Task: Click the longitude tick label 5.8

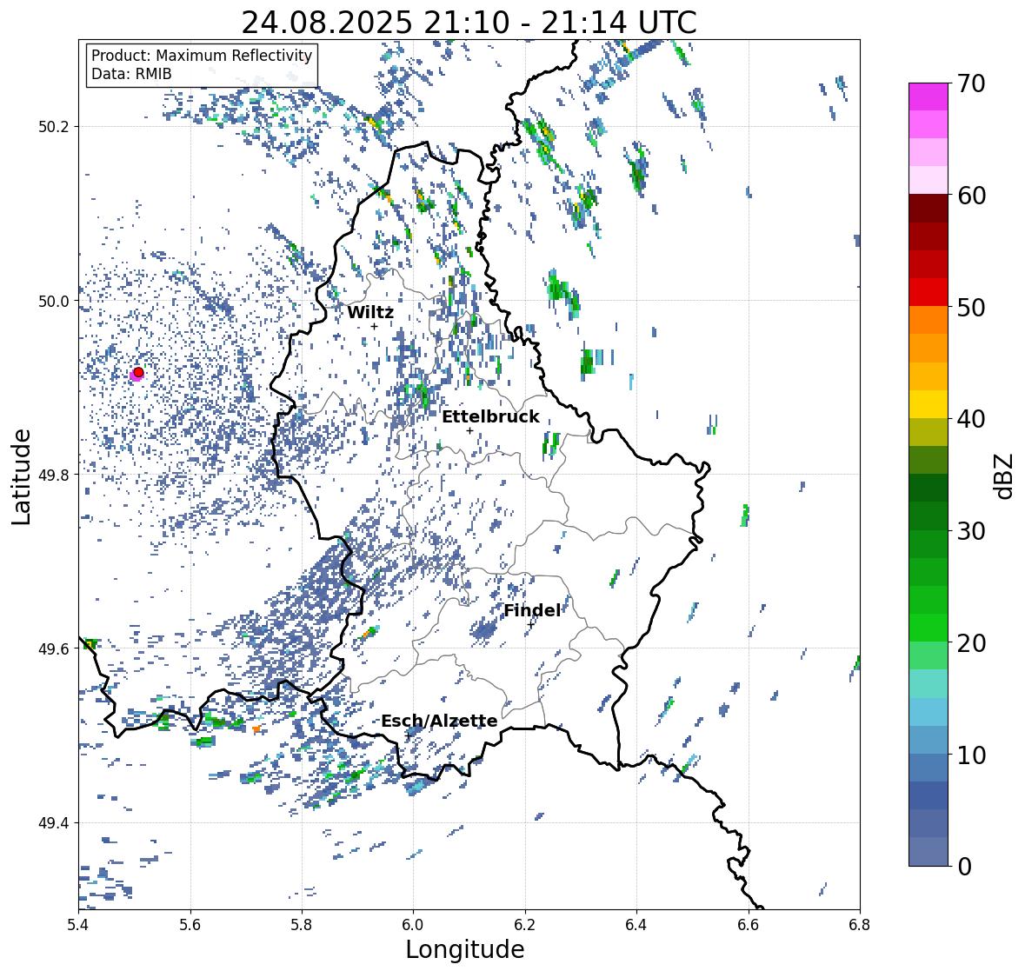Action: (302, 925)
